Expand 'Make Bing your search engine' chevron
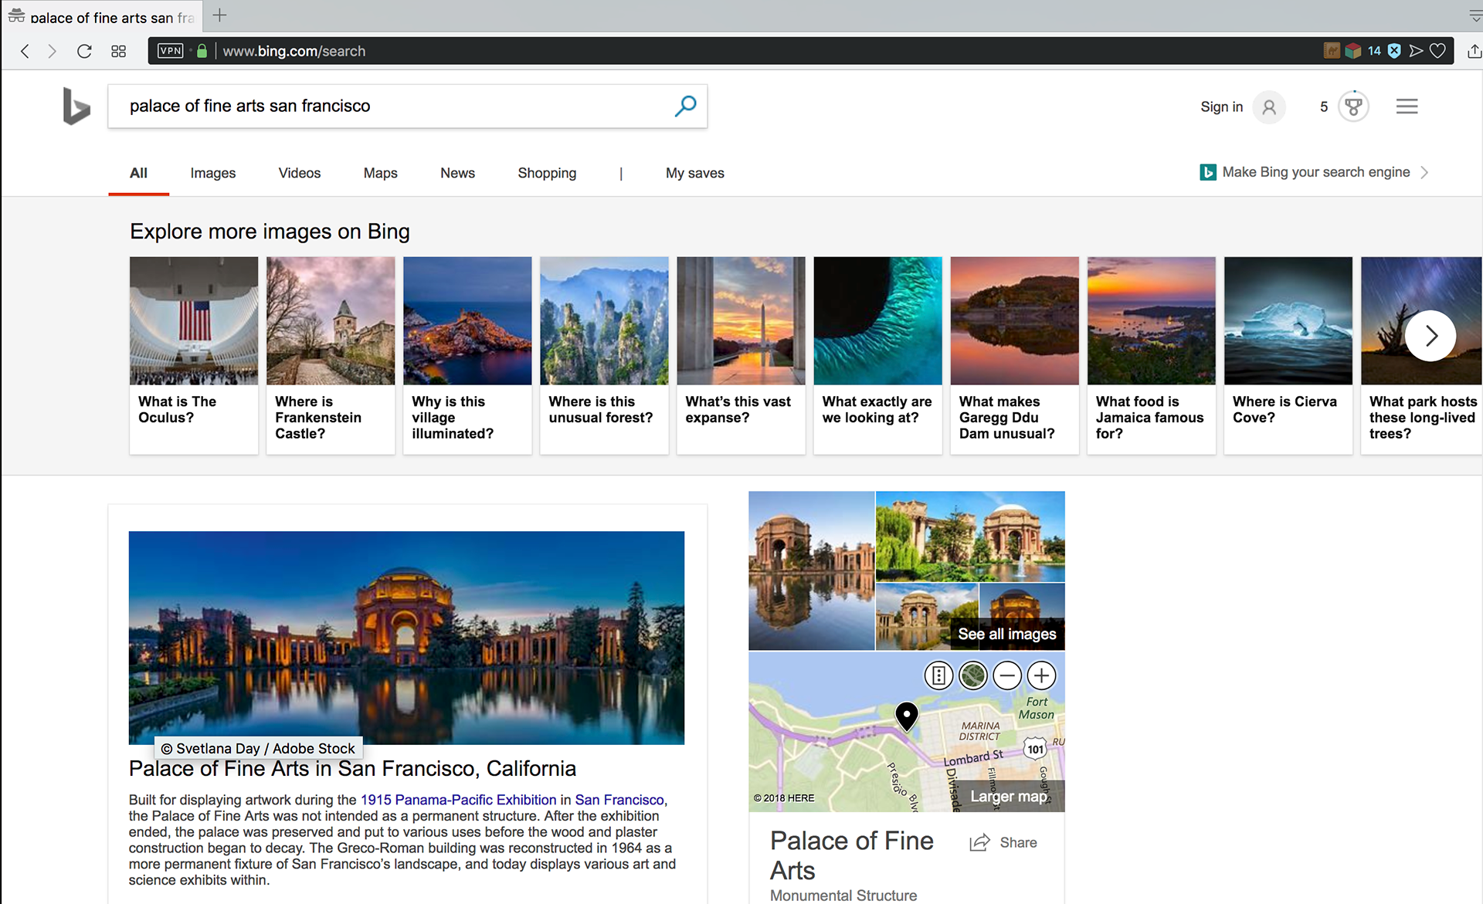This screenshot has width=1483, height=904. pos(1425,172)
